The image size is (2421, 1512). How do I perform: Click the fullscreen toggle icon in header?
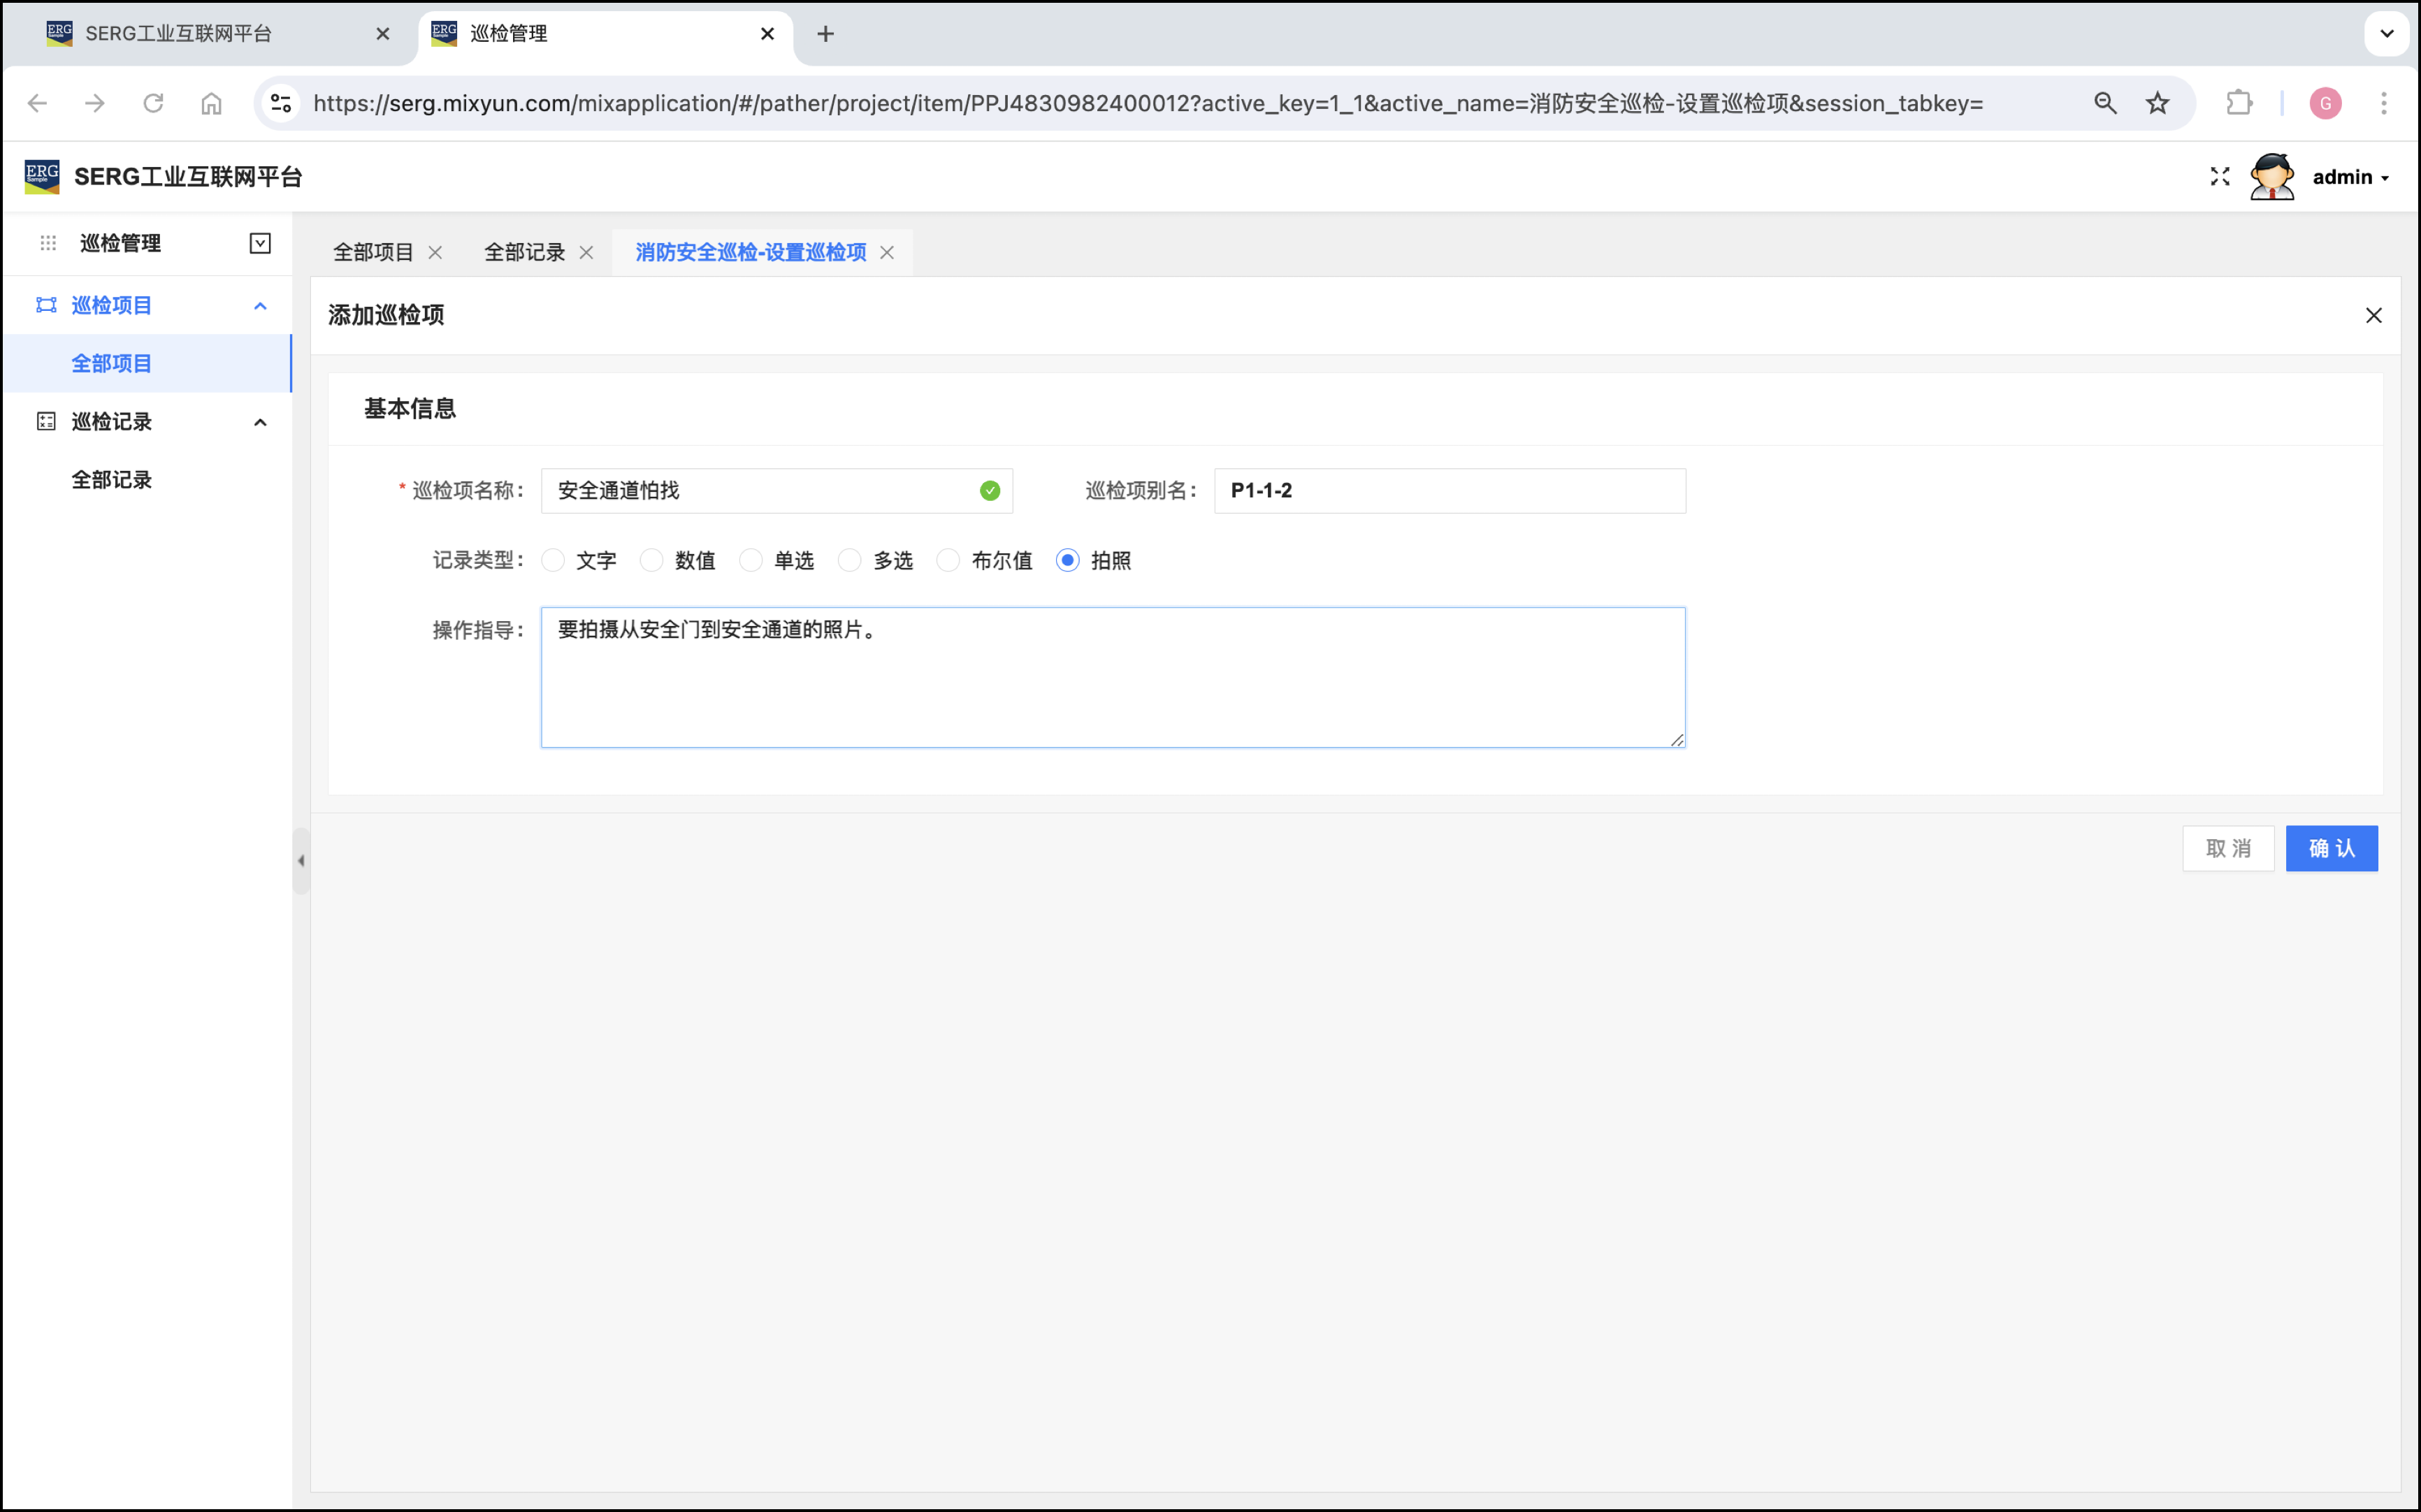(x=2219, y=177)
